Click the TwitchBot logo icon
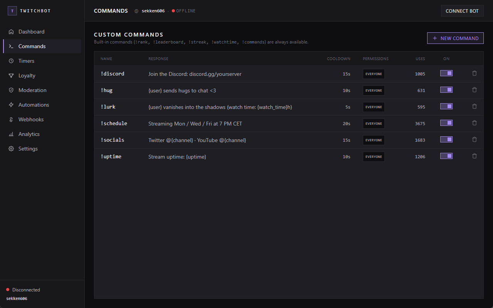Image resolution: width=493 pixels, height=308 pixels. click(12, 11)
